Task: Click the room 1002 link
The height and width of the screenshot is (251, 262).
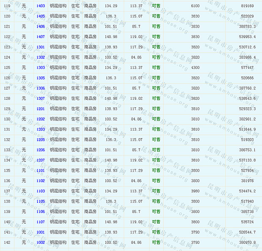Action: click(41, 243)
